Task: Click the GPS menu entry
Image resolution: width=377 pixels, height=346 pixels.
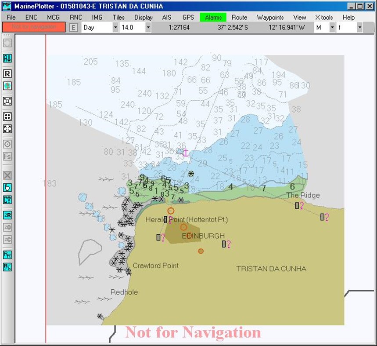Action: (x=188, y=18)
